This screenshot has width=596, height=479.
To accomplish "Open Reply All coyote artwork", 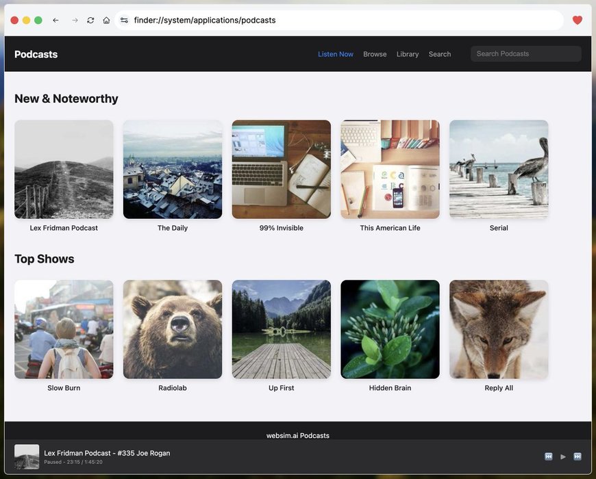I will [499, 329].
